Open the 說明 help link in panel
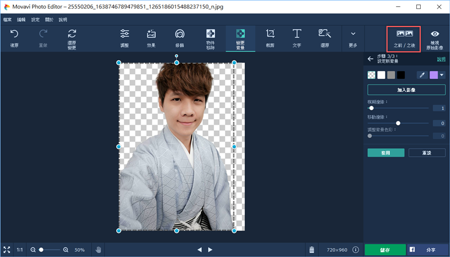The image size is (450, 257). point(441,59)
